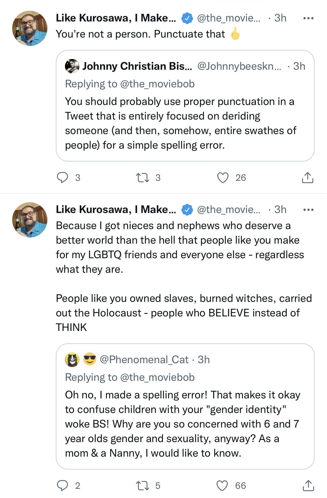
Task: Open @Johnnybeeskn handle in quoted tweet
Action: [239, 66]
